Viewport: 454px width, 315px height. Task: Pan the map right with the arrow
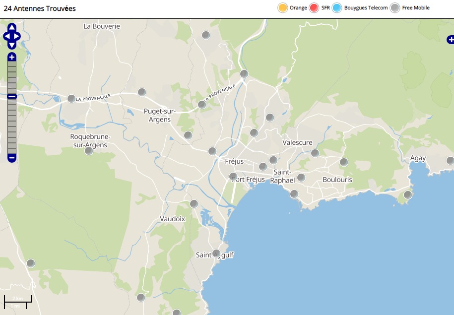pos(17,36)
